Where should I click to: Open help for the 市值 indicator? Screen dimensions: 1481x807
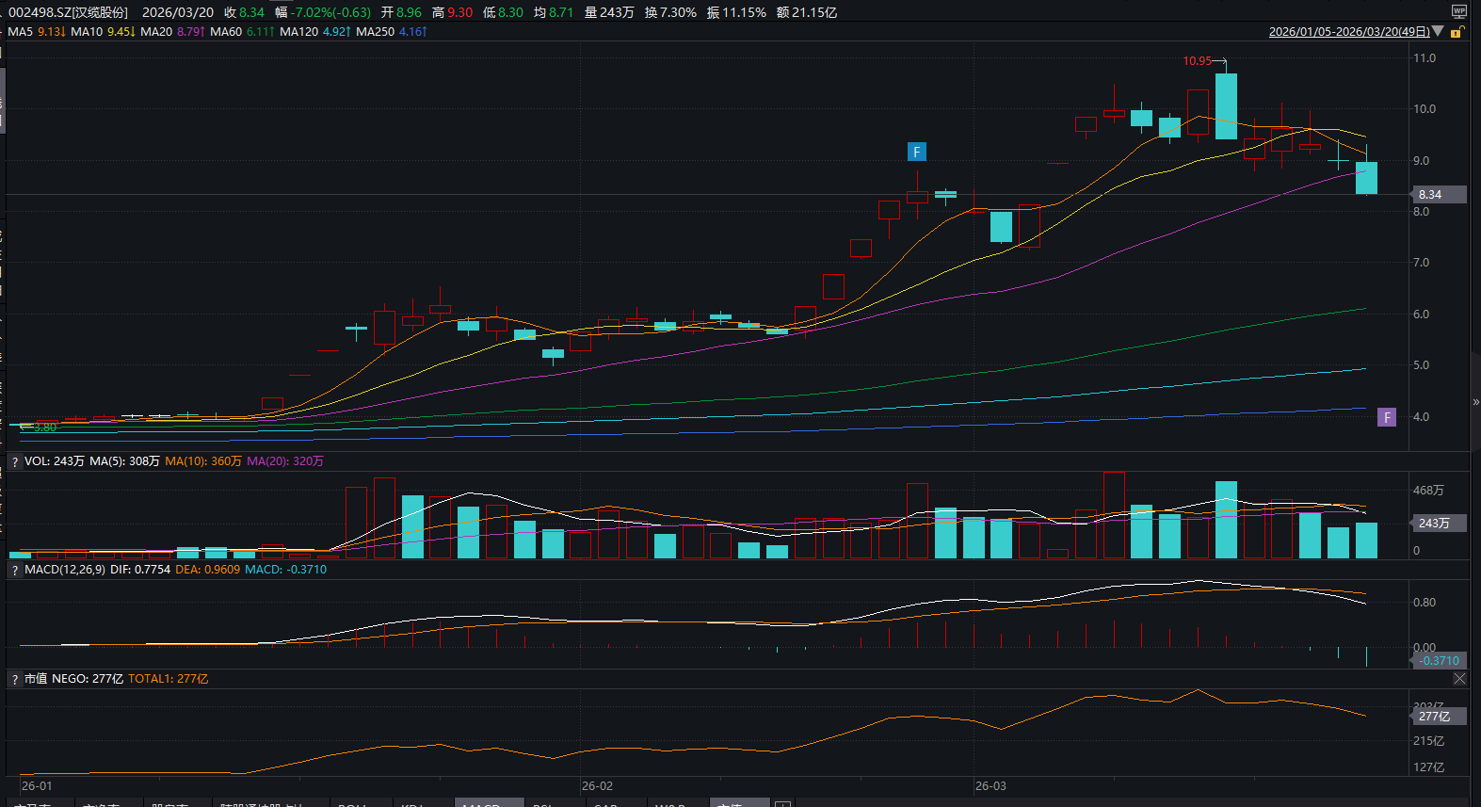15,679
